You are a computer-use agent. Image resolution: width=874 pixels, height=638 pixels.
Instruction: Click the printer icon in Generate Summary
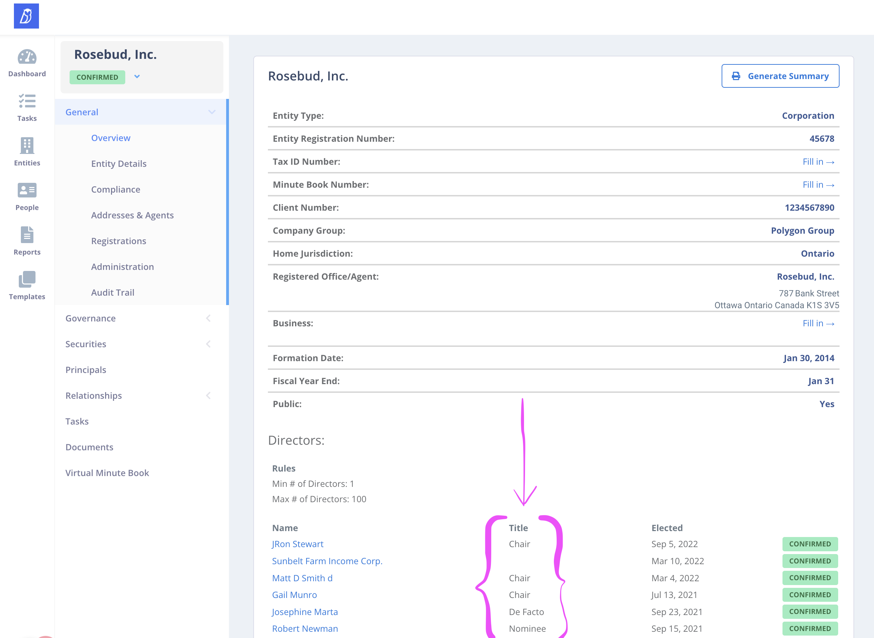point(736,76)
